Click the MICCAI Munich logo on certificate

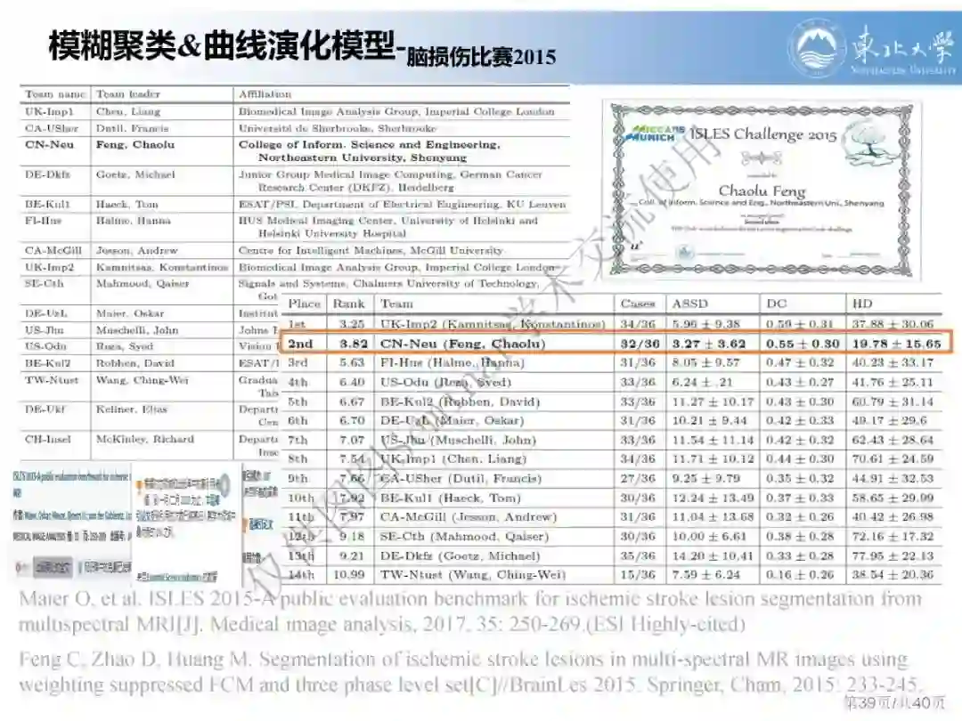pyautogui.click(x=654, y=133)
